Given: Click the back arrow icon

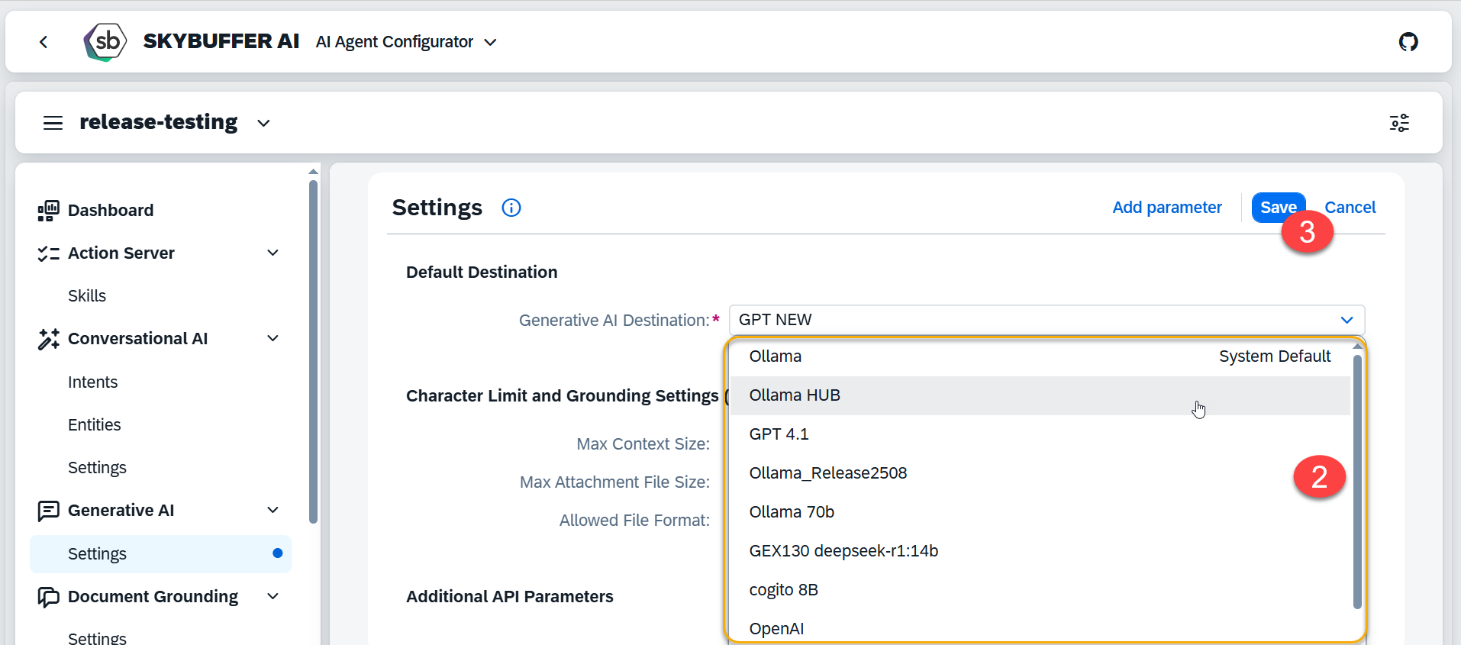Looking at the screenshot, I should 44,42.
